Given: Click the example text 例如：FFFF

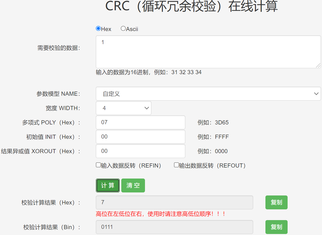Looking at the screenshot, I should pos(213,137).
